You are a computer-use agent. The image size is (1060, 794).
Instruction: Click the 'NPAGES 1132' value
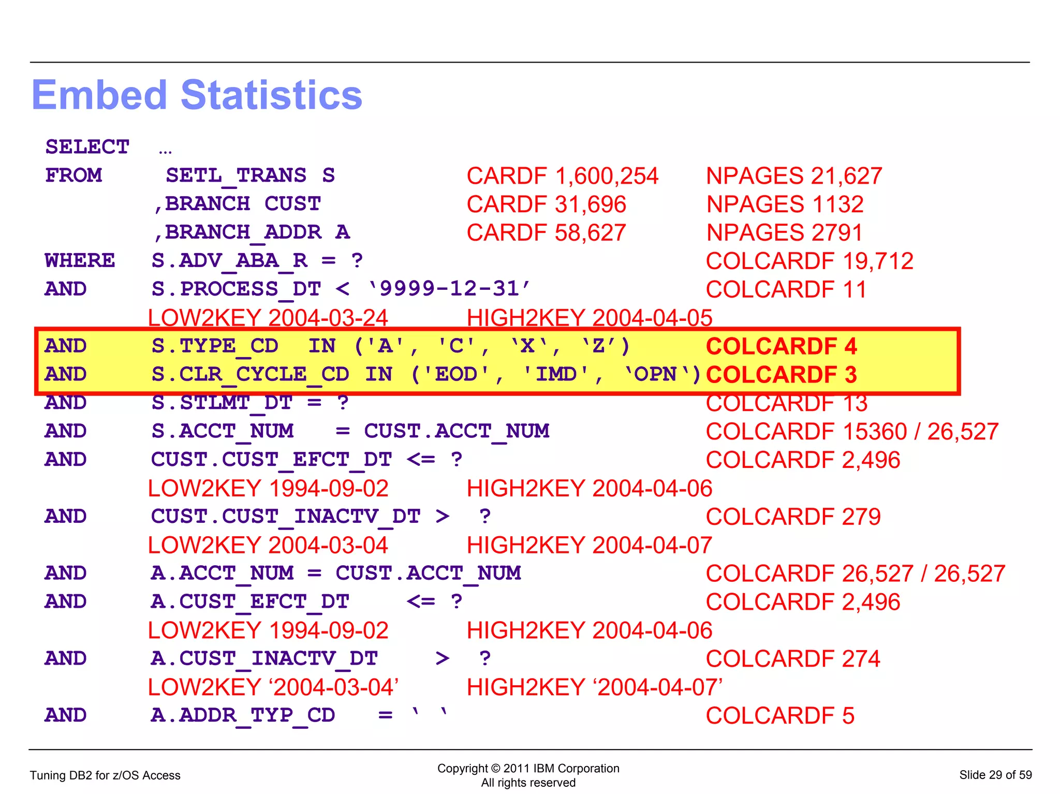[x=785, y=204]
